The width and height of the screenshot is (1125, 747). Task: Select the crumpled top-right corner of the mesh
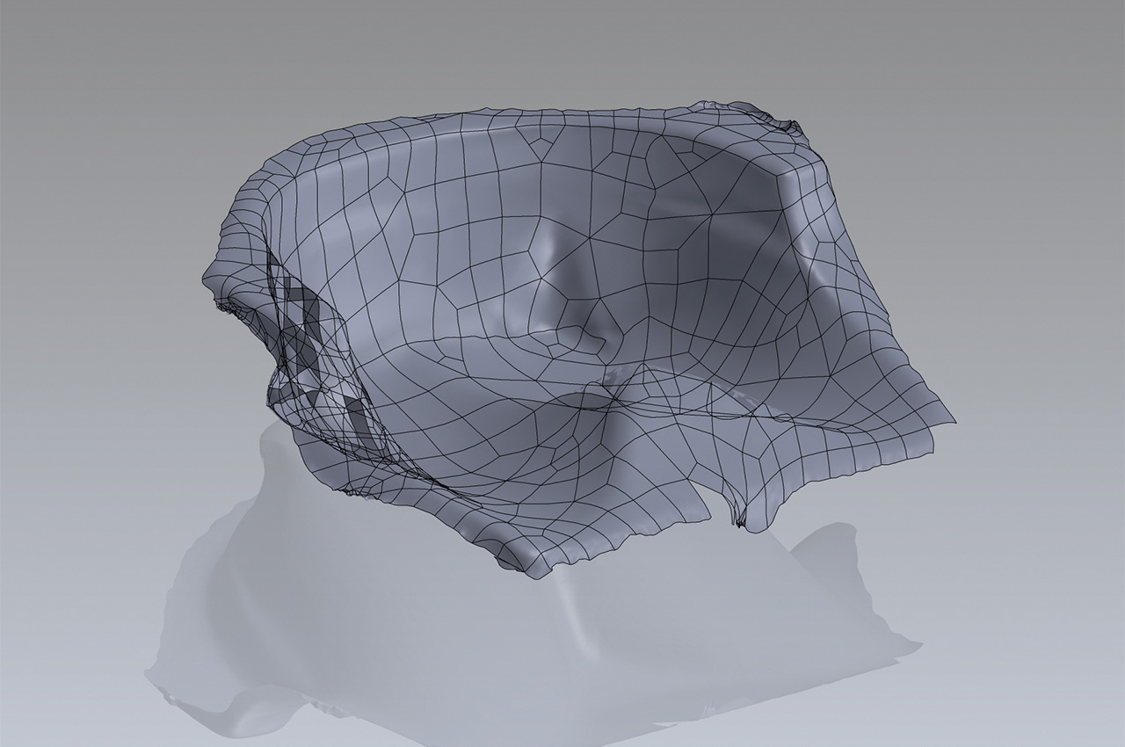[x=787, y=123]
